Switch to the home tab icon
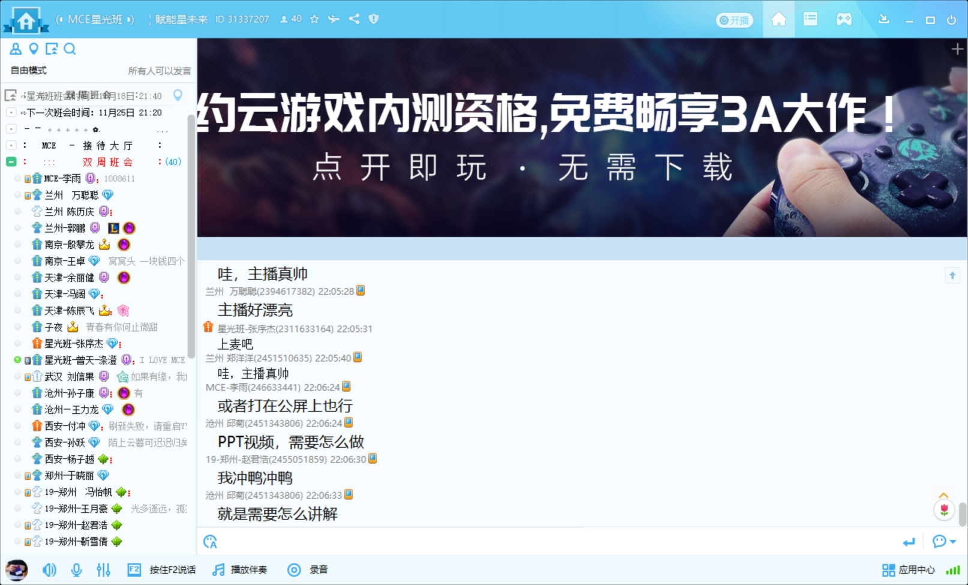Screen dimensions: 968x585 (x=778, y=19)
